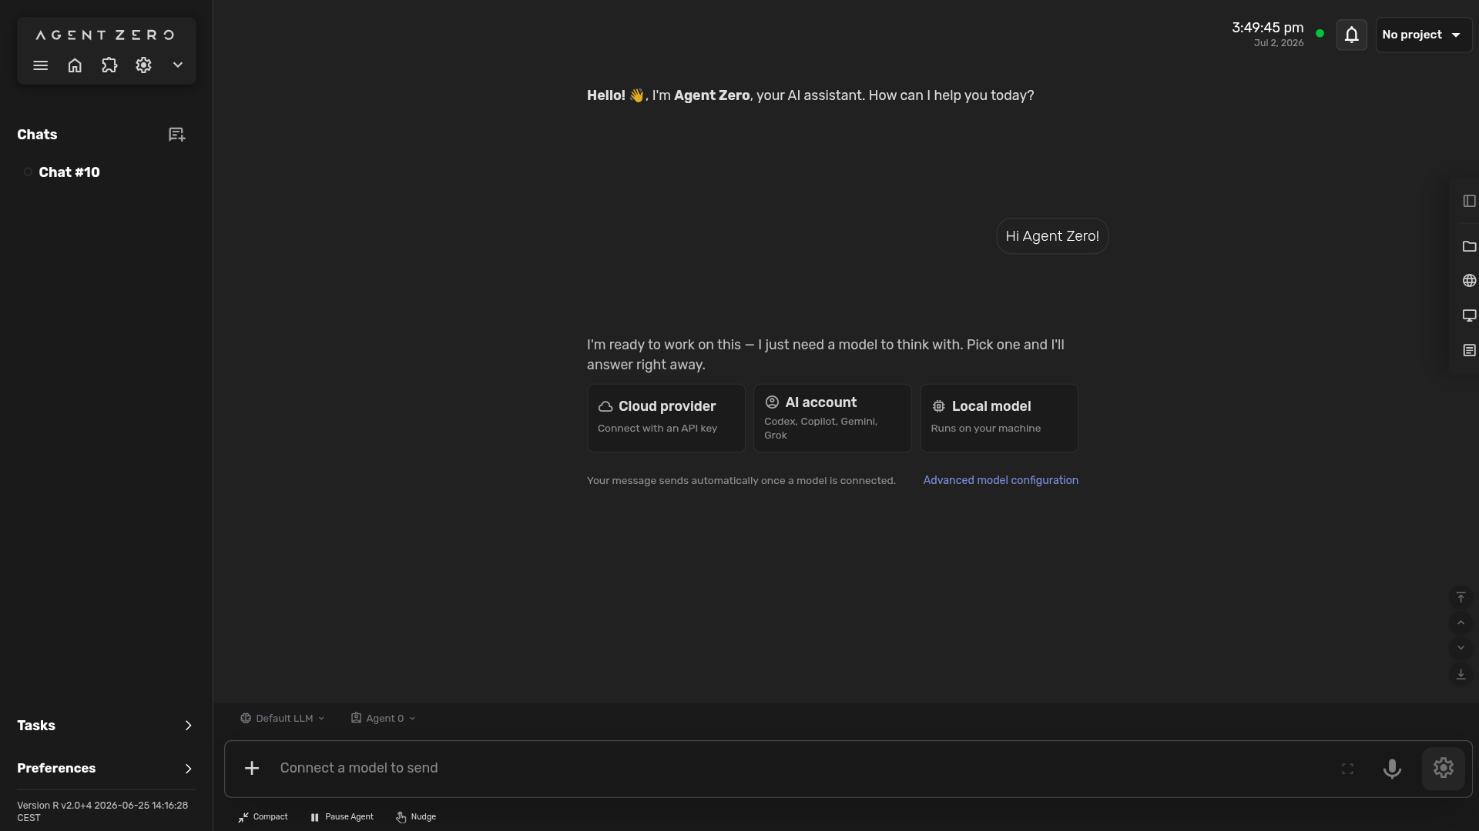Image resolution: width=1479 pixels, height=831 pixels.
Task: Click the gear button beside the microphone
Action: click(1443, 769)
